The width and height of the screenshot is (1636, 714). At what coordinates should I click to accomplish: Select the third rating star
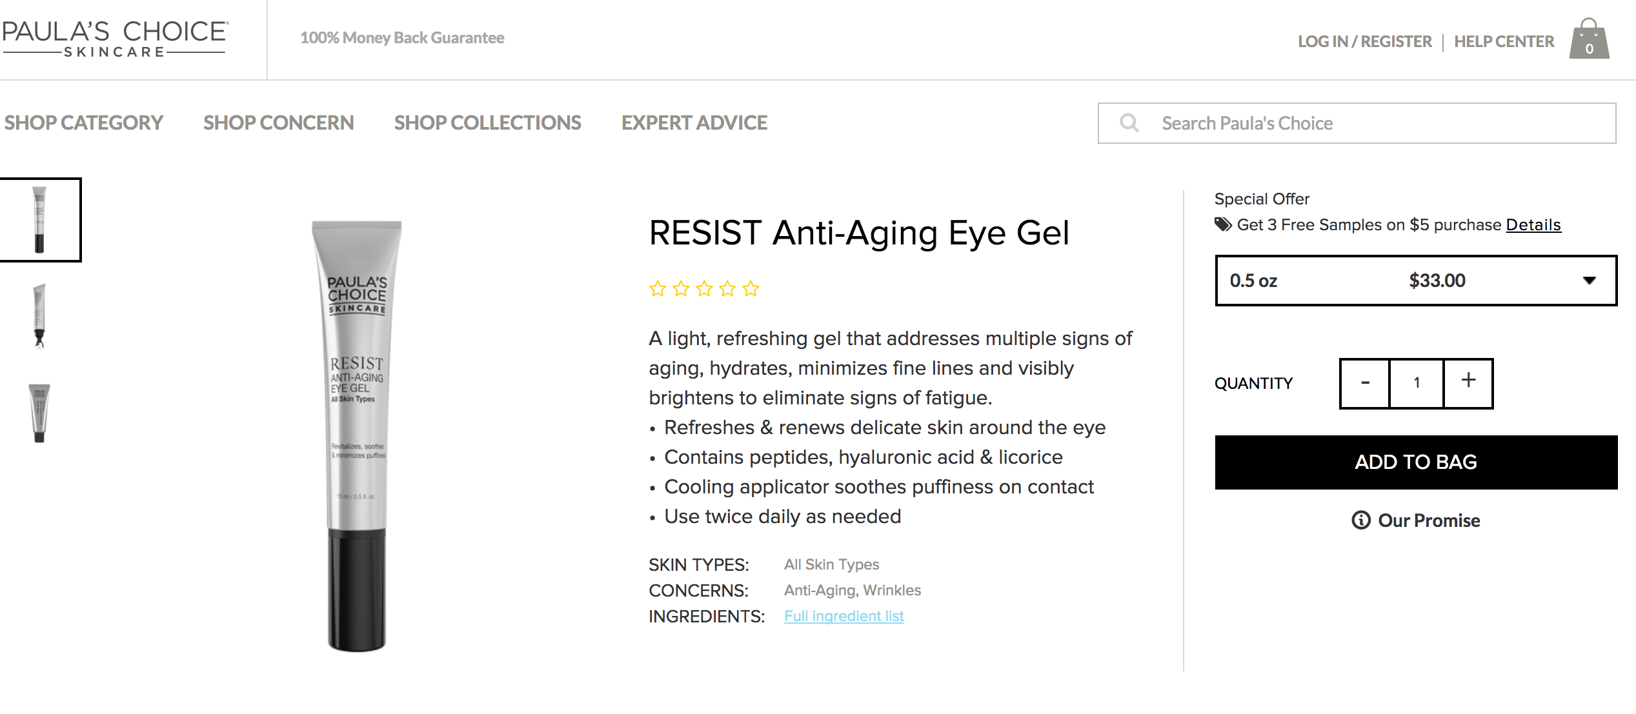tap(704, 288)
